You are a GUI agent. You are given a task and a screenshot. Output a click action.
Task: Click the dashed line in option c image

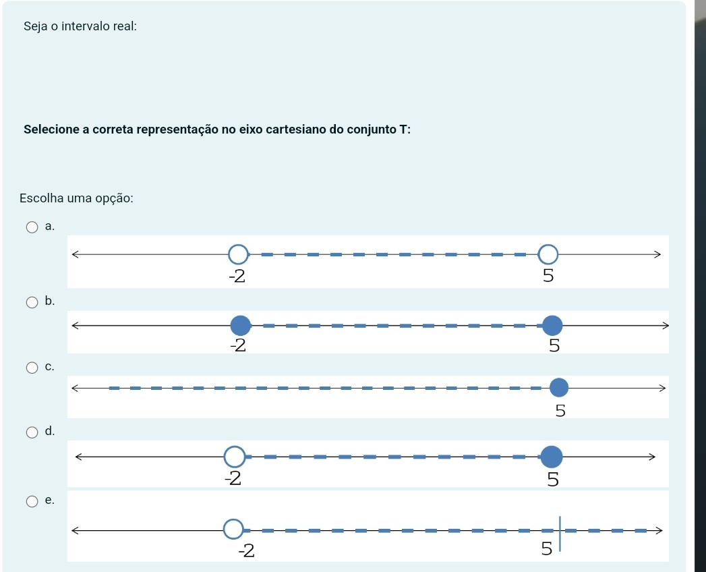tap(325, 388)
